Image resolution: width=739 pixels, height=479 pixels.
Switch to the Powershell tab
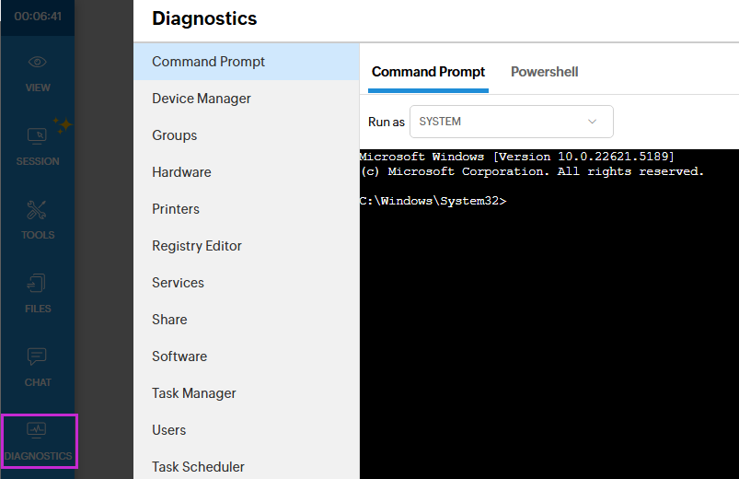(544, 72)
